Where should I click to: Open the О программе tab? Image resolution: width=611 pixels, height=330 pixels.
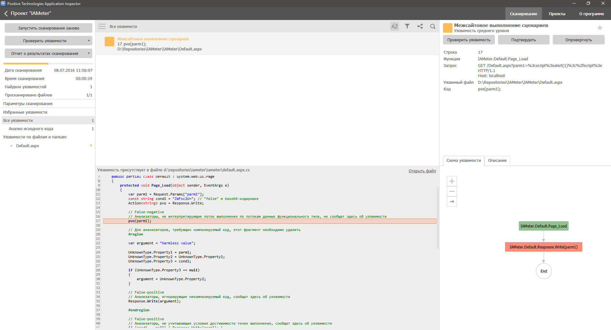[x=592, y=14]
